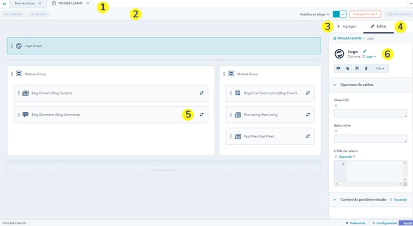Click the group modules icon in Logo panel
Screen dimensions: 413x226
tap(356, 69)
